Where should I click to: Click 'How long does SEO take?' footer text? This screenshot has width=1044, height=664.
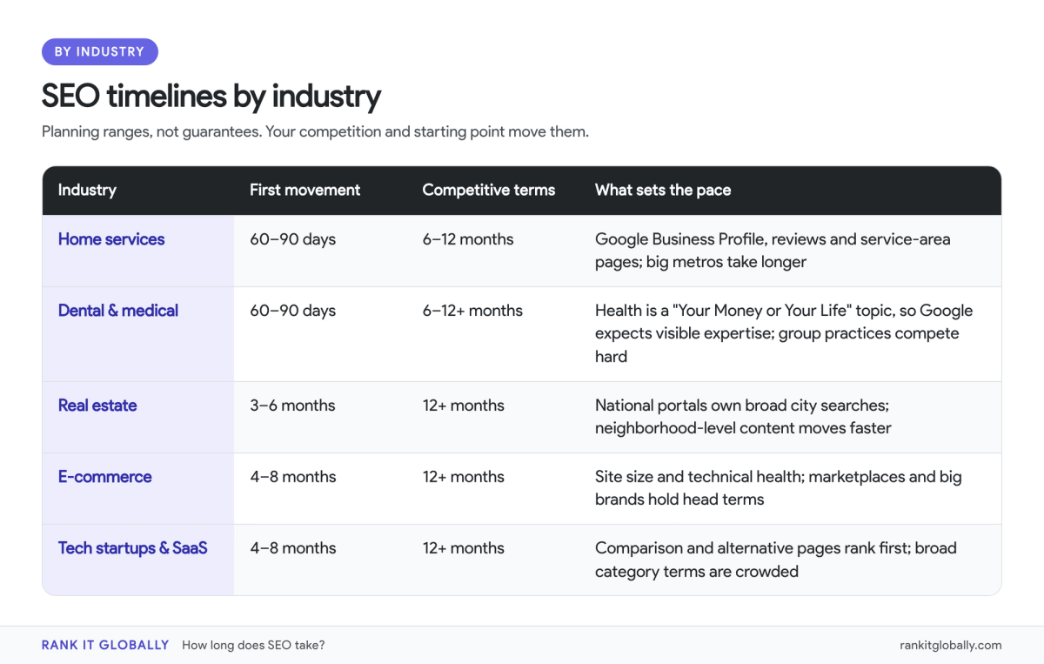point(253,645)
